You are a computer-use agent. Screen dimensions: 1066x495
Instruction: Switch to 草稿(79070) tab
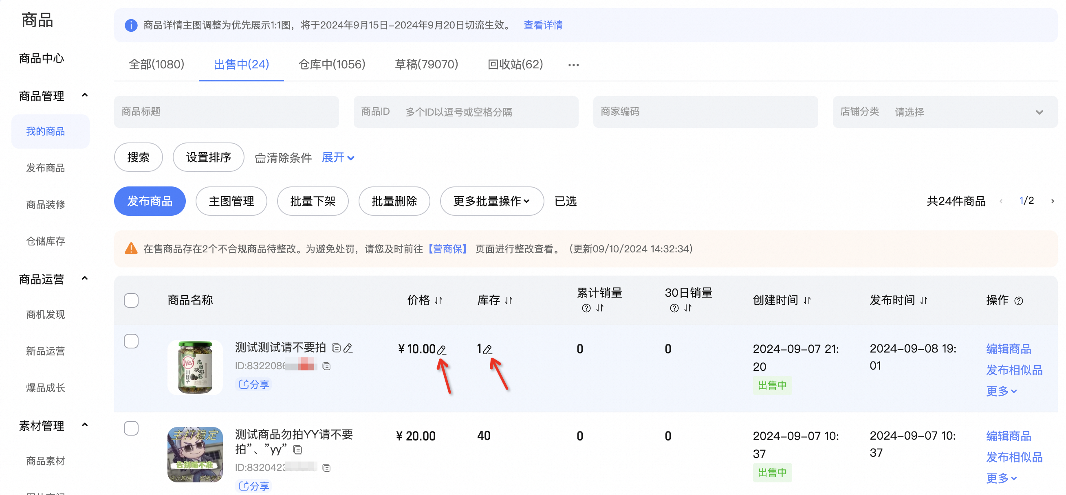(426, 64)
